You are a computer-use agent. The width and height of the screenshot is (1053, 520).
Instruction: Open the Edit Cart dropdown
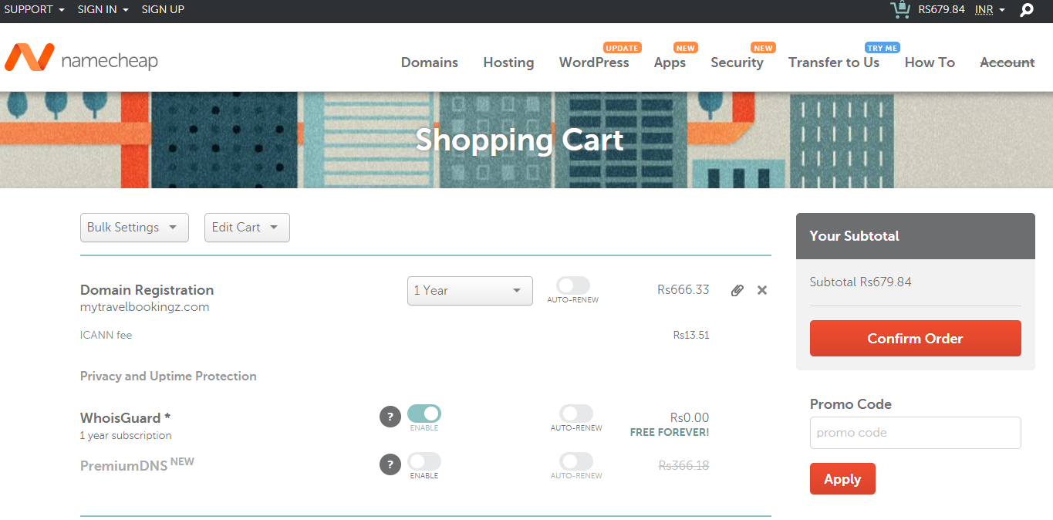(x=247, y=228)
